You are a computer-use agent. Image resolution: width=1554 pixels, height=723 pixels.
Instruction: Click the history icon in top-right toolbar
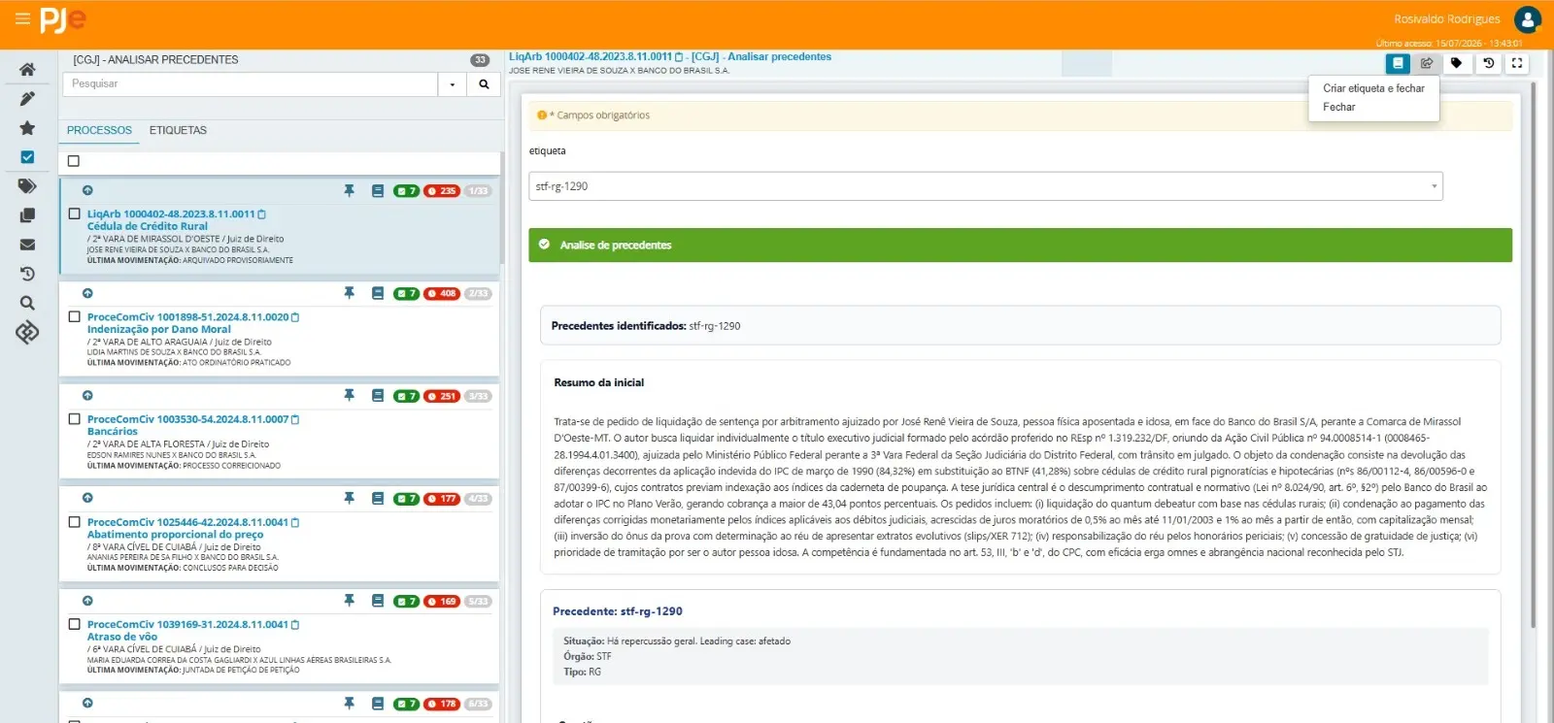coord(1488,63)
